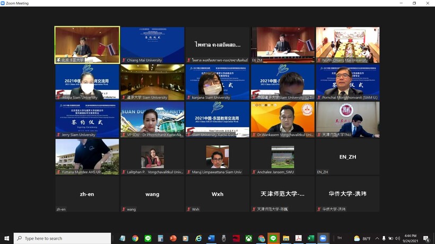Image resolution: width=435 pixels, height=244 pixels.
Task: Open the notification center icon
Action: (x=427, y=238)
